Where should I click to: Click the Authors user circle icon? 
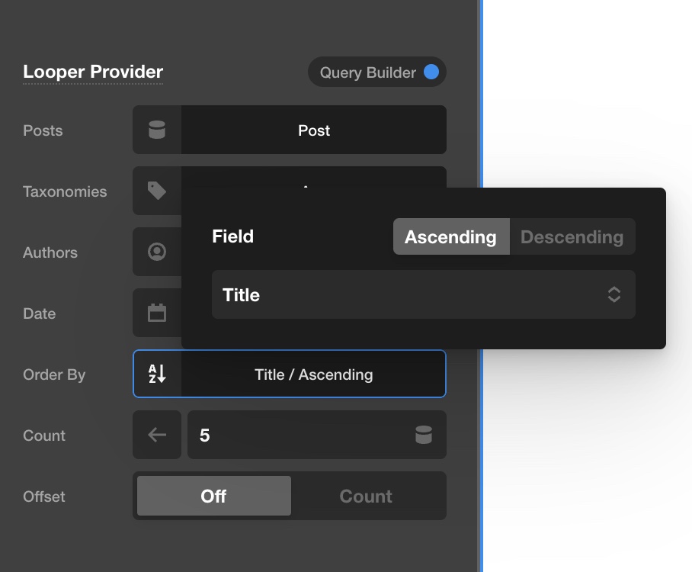click(x=157, y=252)
